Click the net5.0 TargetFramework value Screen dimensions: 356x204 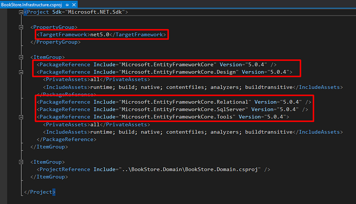100,35
